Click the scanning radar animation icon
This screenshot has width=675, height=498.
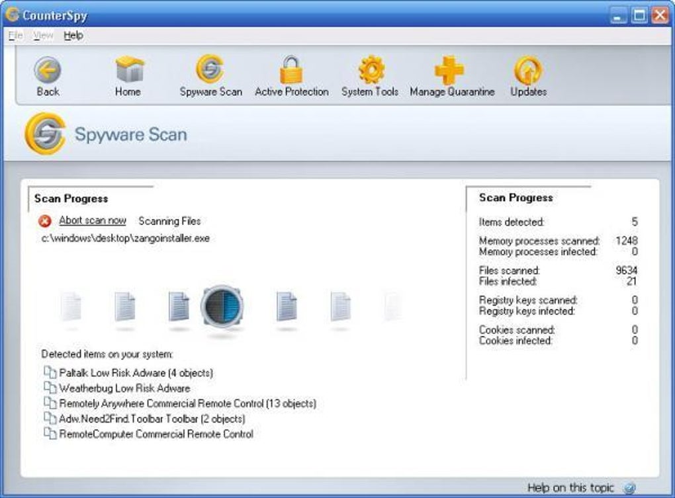[x=222, y=307]
